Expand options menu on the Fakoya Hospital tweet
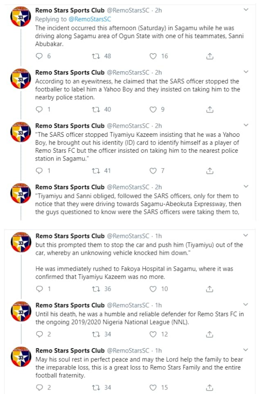The height and width of the screenshot is (394, 260). tap(245, 235)
